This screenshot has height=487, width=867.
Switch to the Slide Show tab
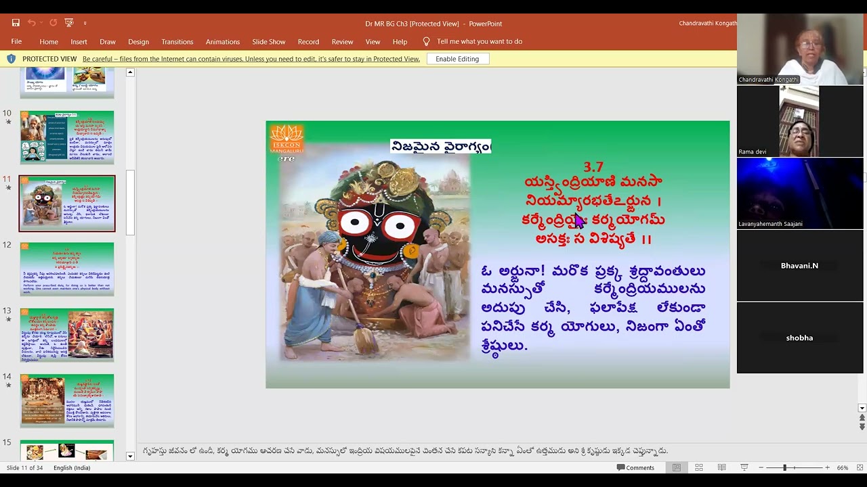269,41
